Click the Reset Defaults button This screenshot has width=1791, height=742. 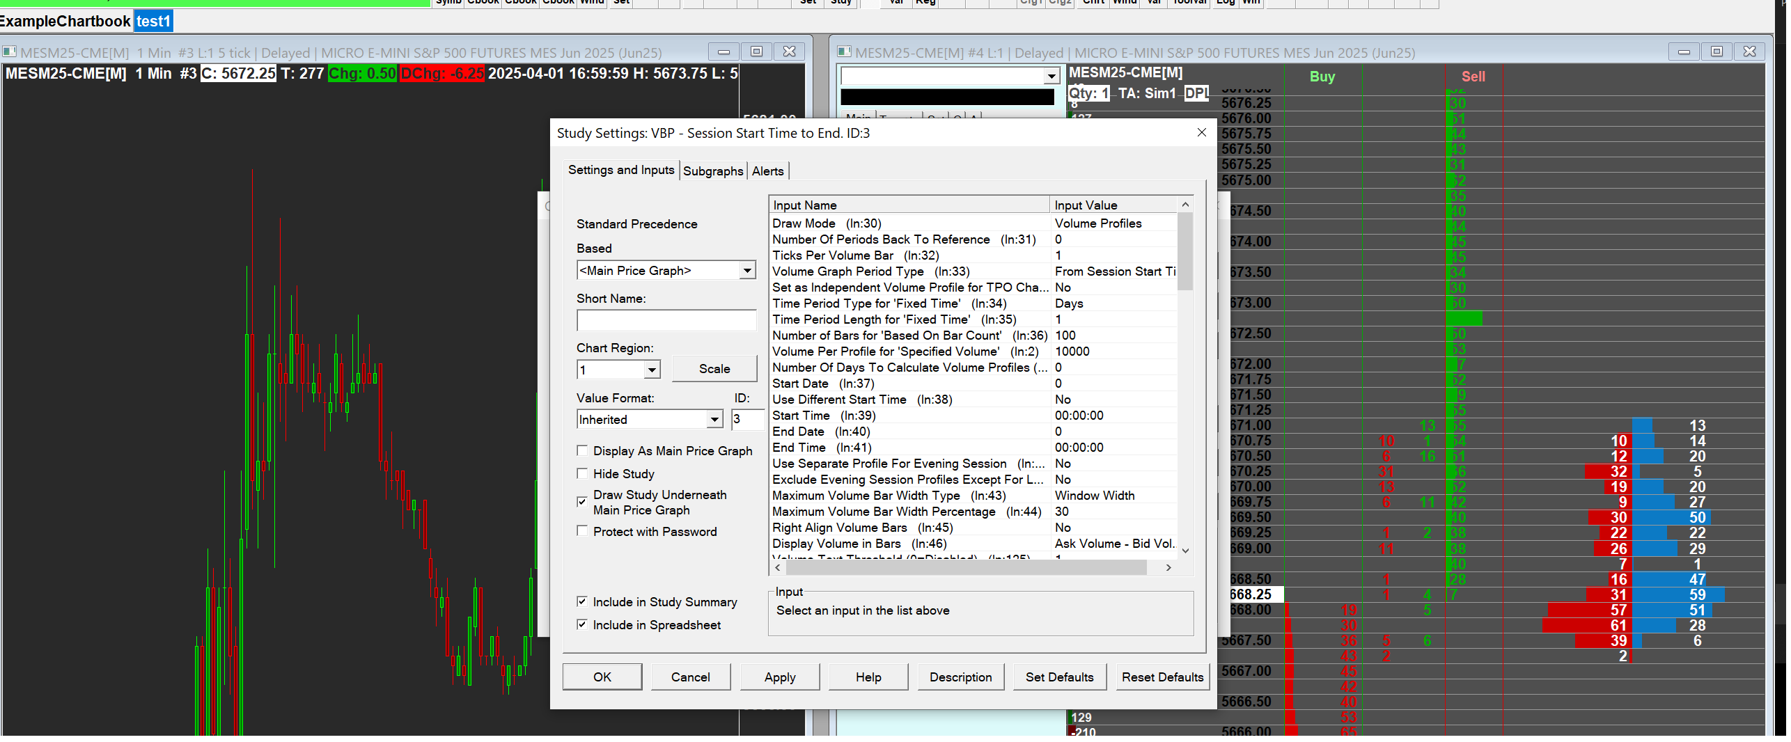(1162, 677)
